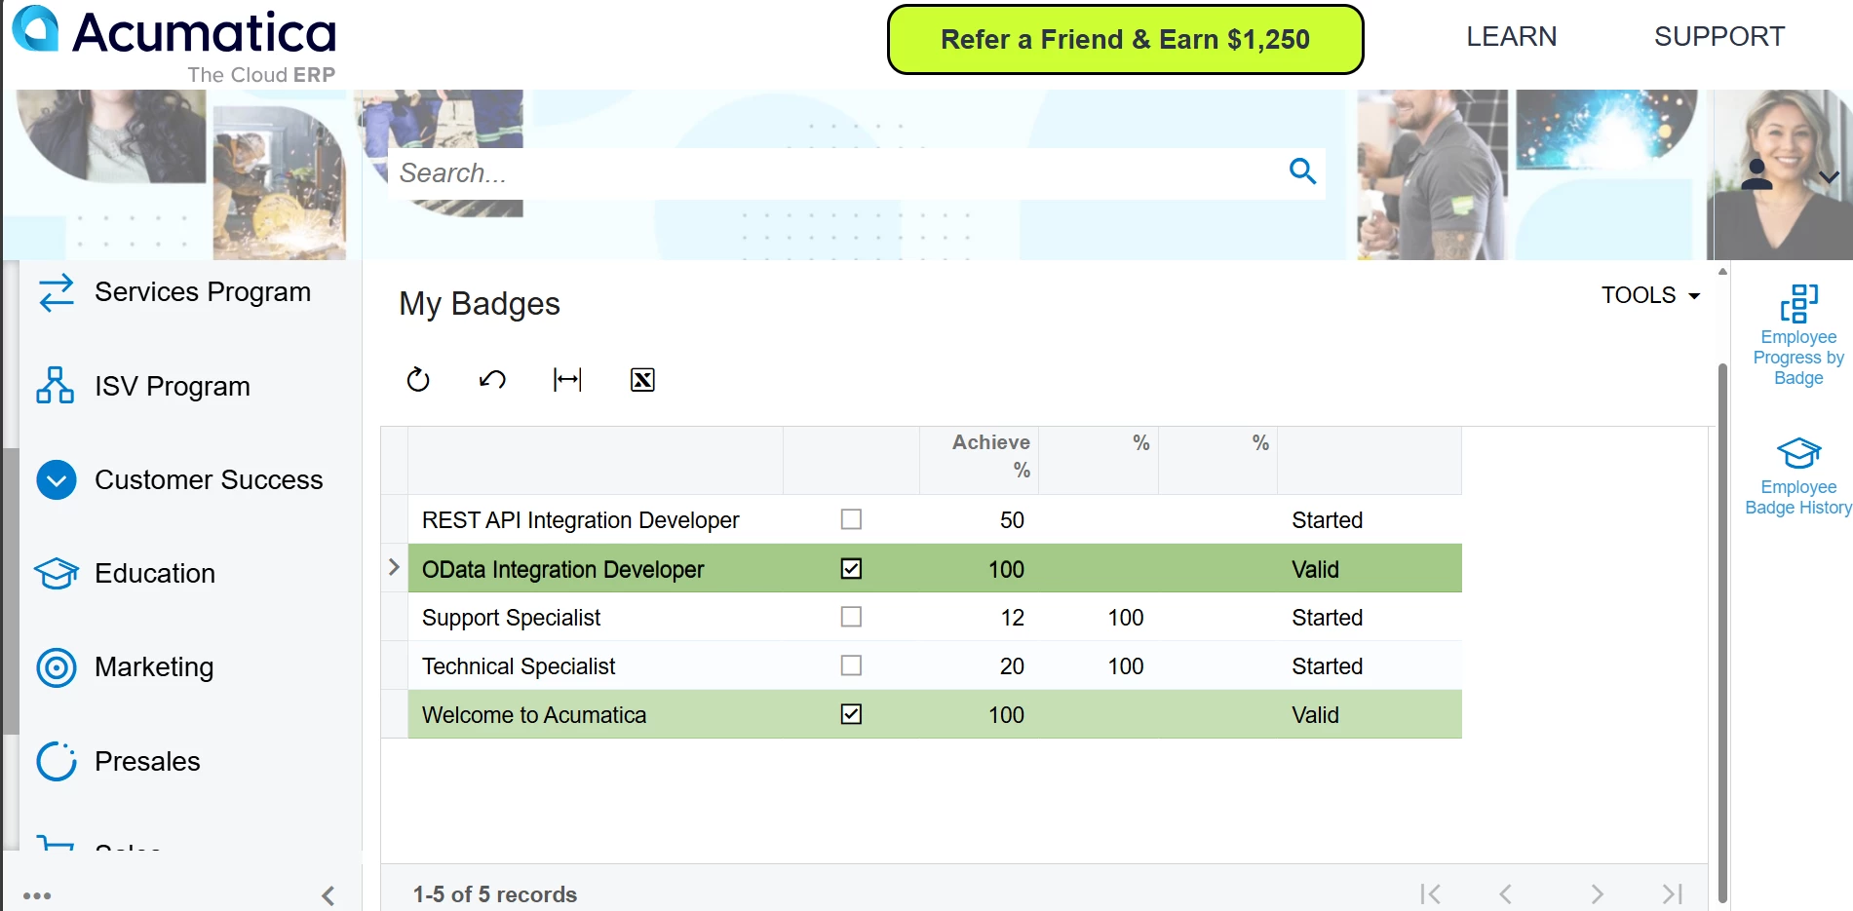Screen dimensions: 1853x911
Task: Open Employee Progress by Badge link
Action: tap(1798, 358)
